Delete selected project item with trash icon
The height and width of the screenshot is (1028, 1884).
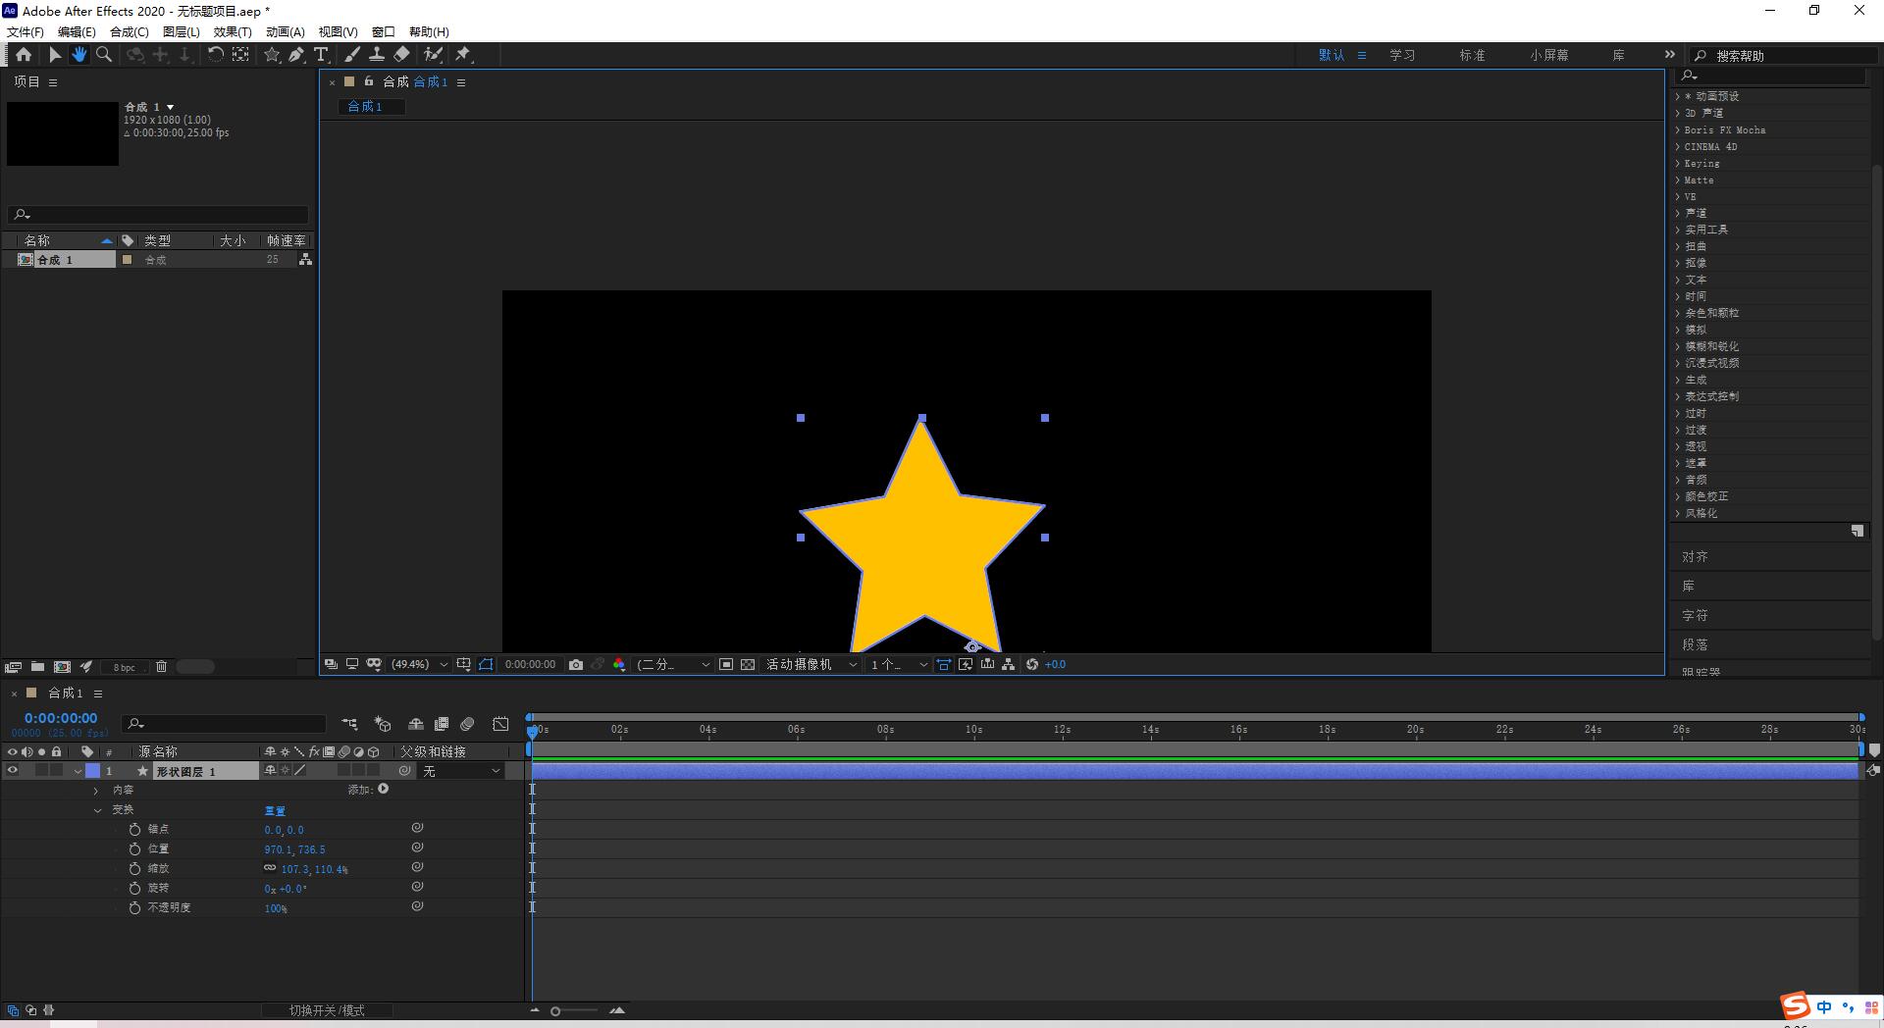(161, 666)
